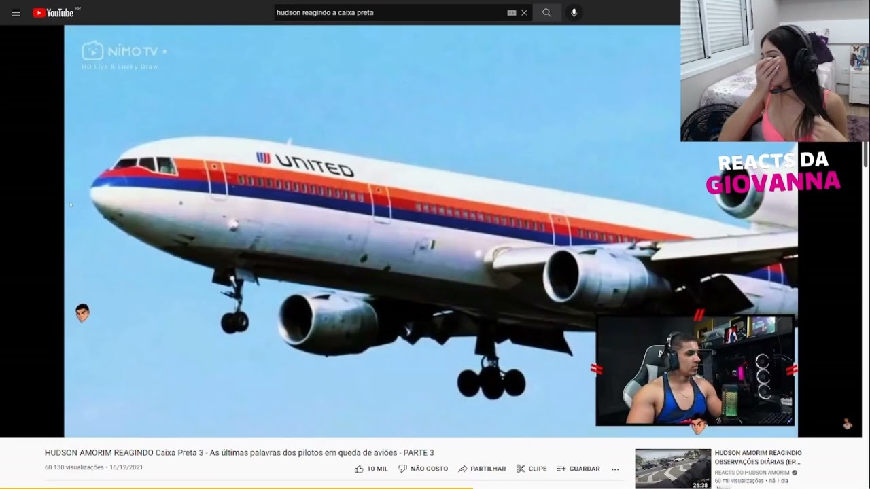870x489 pixels.
Task: Visit REACTS DO HUDSON AMORIM channel
Action: click(x=752, y=473)
